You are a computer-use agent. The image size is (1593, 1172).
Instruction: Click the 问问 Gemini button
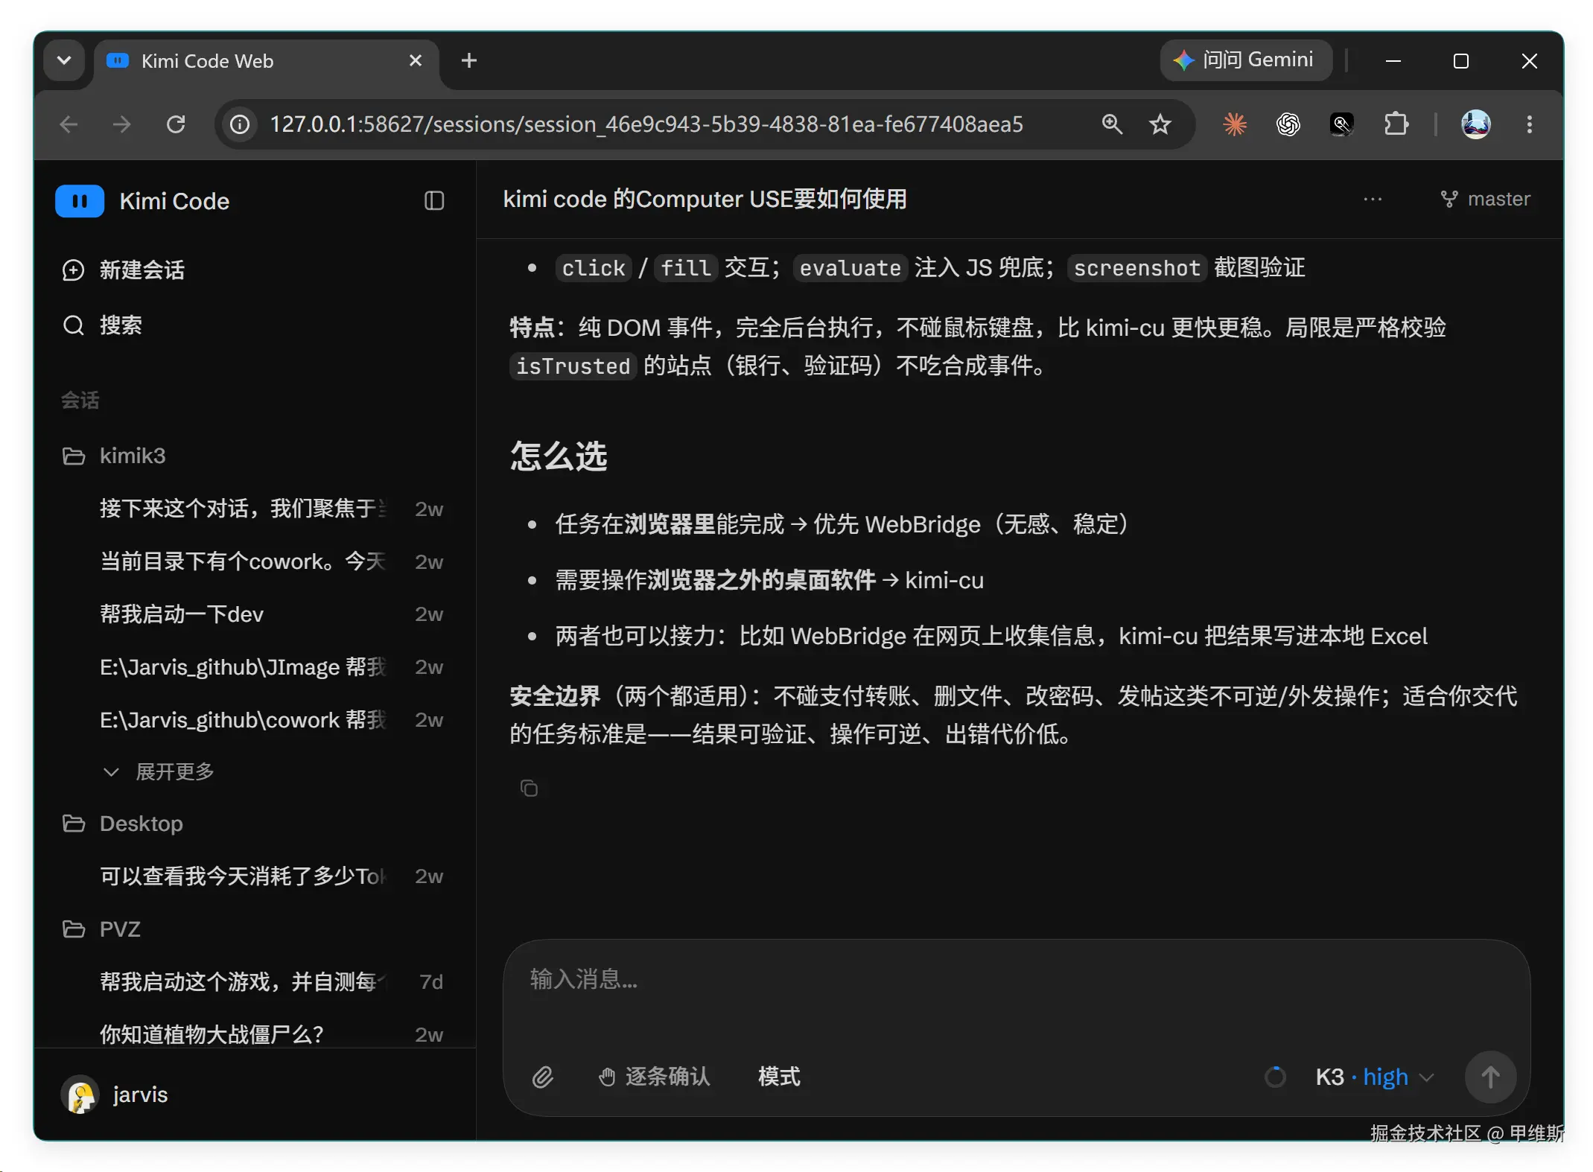click(1245, 60)
